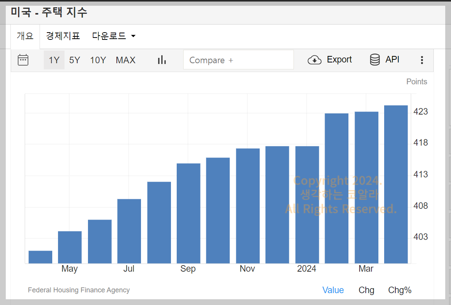Viewport: 451px width, 305px height.
Task: Click the bar above the Jul label
Action: [129, 231]
